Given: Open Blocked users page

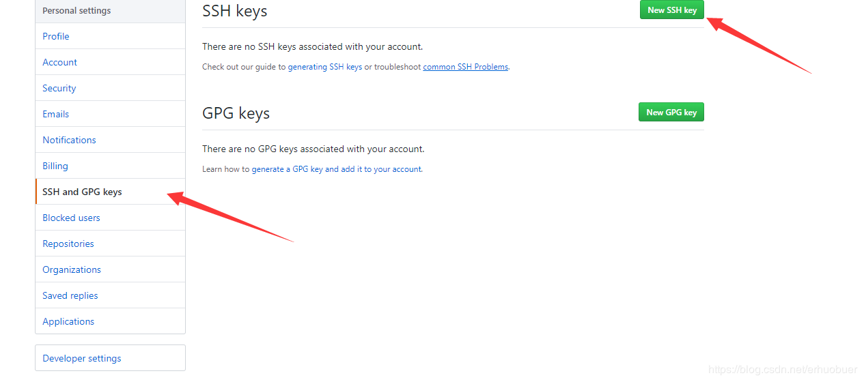Looking at the screenshot, I should (x=71, y=218).
